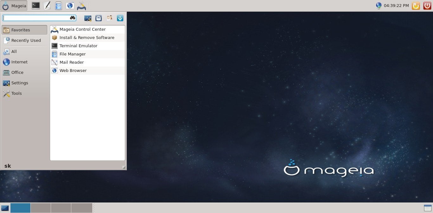
Task: Launch Terminal Emulator from favorites
Action: click(x=87, y=46)
